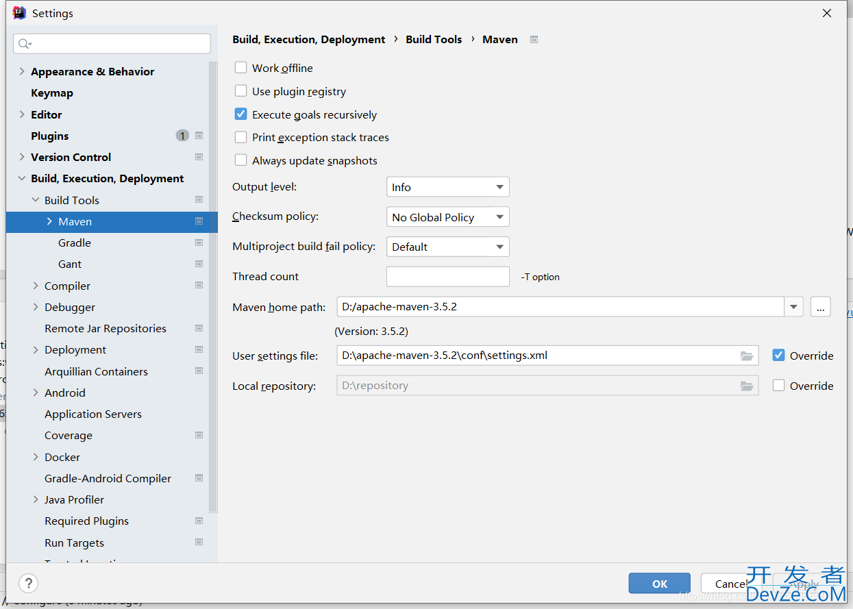
Task: Click the settings search field
Action: click(x=112, y=44)
